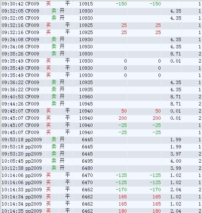Image resolution: width=202 pixels, height=213 pixels.
Task: Click the 平 label in 10:14:33 row
Action: [67, 190]
